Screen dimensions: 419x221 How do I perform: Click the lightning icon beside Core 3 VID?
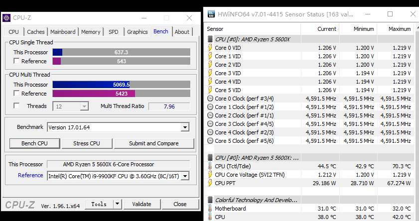tap(210, 73)
